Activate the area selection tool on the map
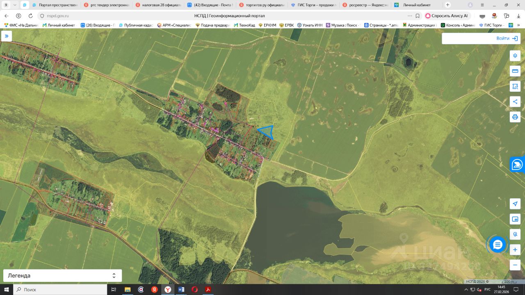This screenshot has width=525, height=295. [x=515, y=86]
